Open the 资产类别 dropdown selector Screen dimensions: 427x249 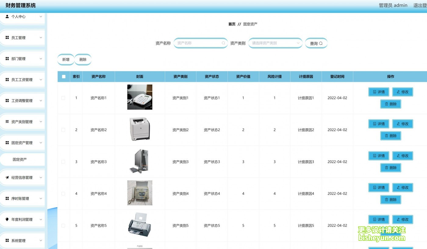(x=275, y=43)
